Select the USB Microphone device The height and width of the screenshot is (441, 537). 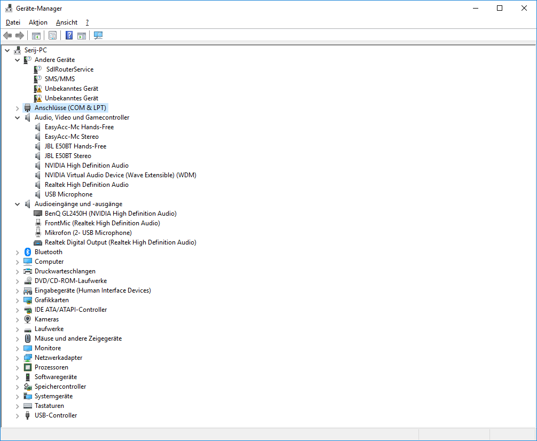[x=68, y=194]
